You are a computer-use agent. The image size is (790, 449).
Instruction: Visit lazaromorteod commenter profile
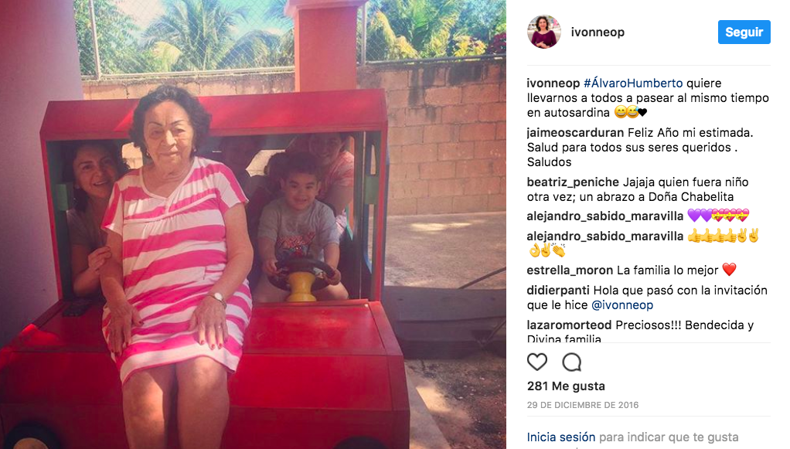tap(570, 325)
